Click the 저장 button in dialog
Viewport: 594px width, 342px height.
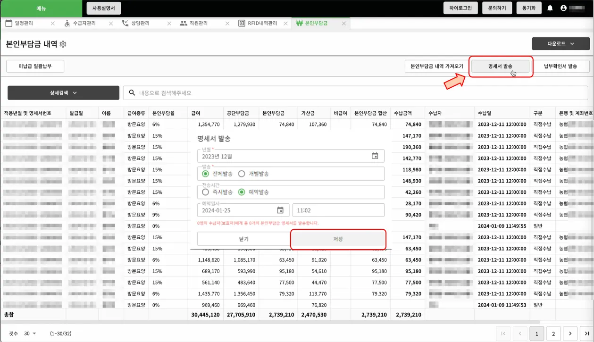pos(338,239)
